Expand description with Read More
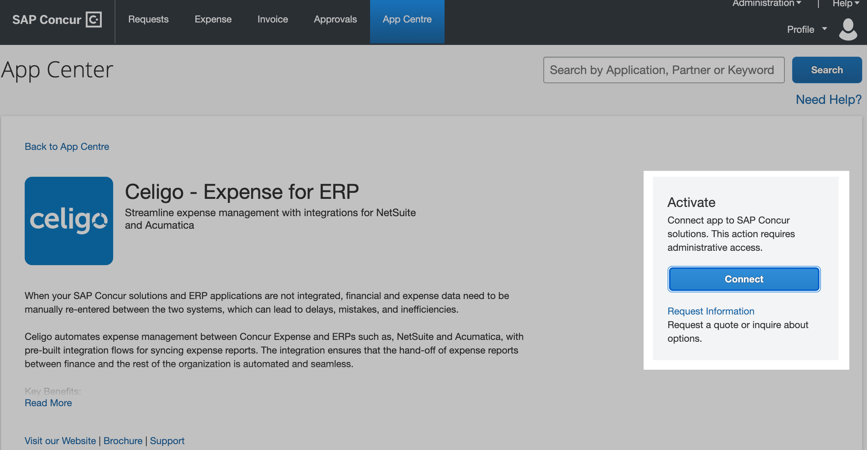Viewport: 867px width, 450px height. (x=48, y=403)
